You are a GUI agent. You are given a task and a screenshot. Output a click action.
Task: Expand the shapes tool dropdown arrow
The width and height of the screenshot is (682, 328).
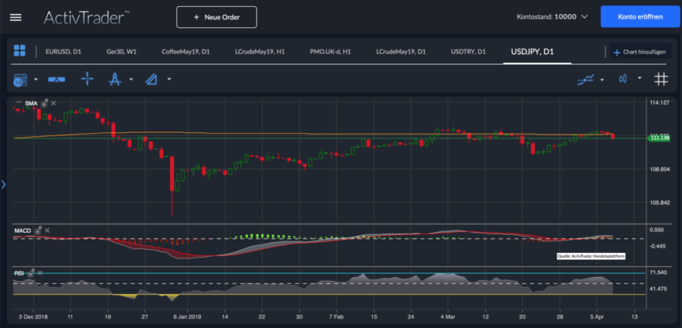[169, 80]
